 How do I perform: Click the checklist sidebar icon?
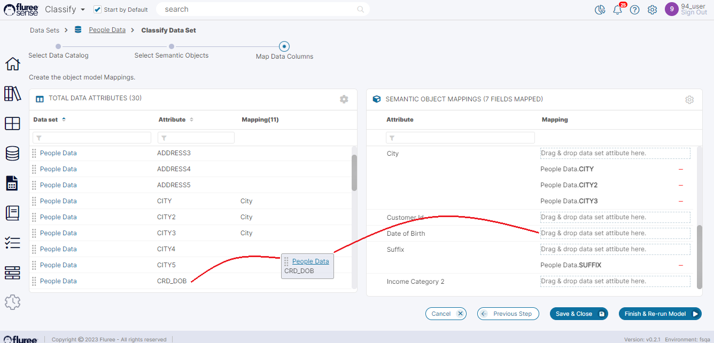click(x=12, y=243)
